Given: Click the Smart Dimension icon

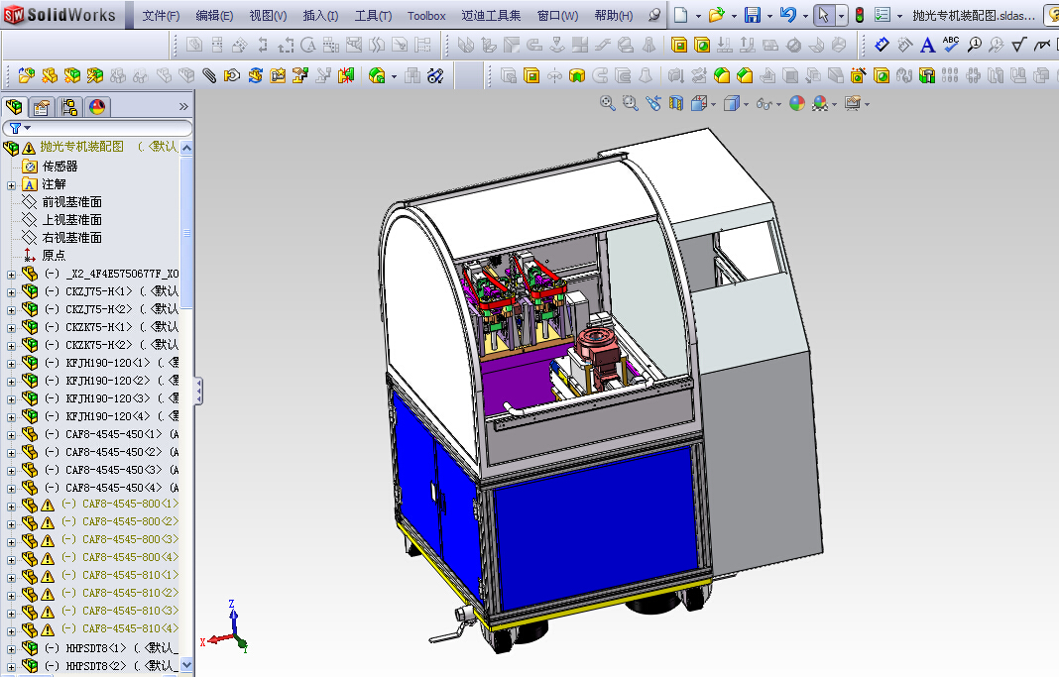Looking at the screenshot, I should [x=882, y=46].
